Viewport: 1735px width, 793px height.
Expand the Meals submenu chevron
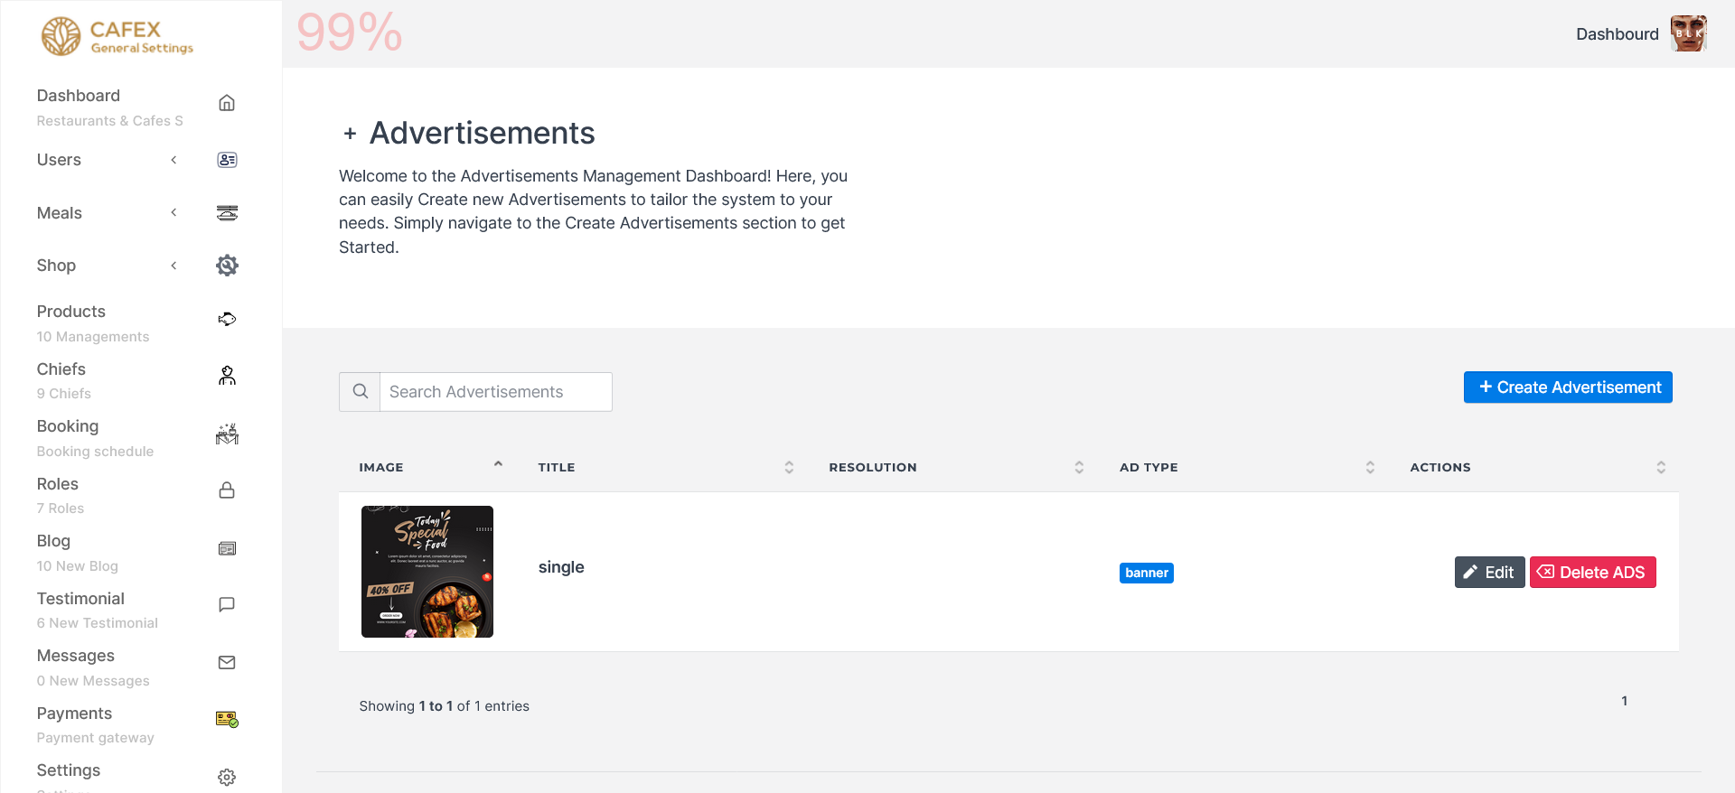[x=173, y=213]
